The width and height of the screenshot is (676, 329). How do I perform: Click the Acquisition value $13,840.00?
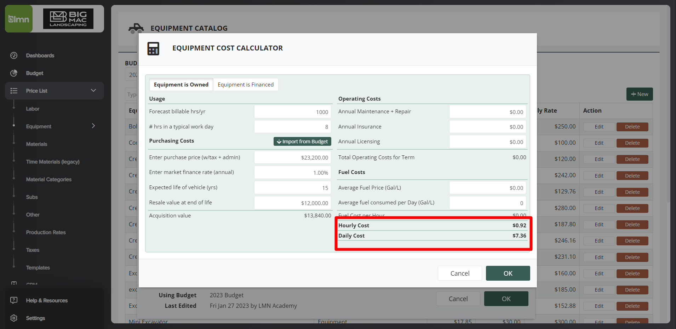pos(317,215)
